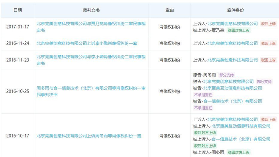Click 上诉人 北京完美创意科技有限公司 in the 2016-11-23 row

click(x=232, y=60)
